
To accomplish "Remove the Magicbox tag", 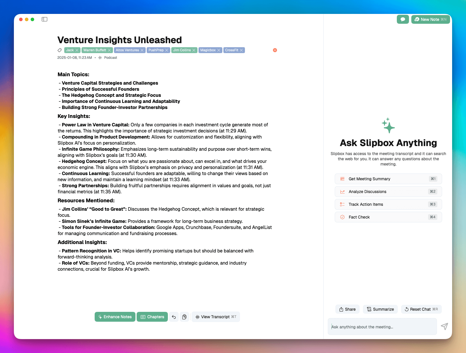I will pos(219,50).
